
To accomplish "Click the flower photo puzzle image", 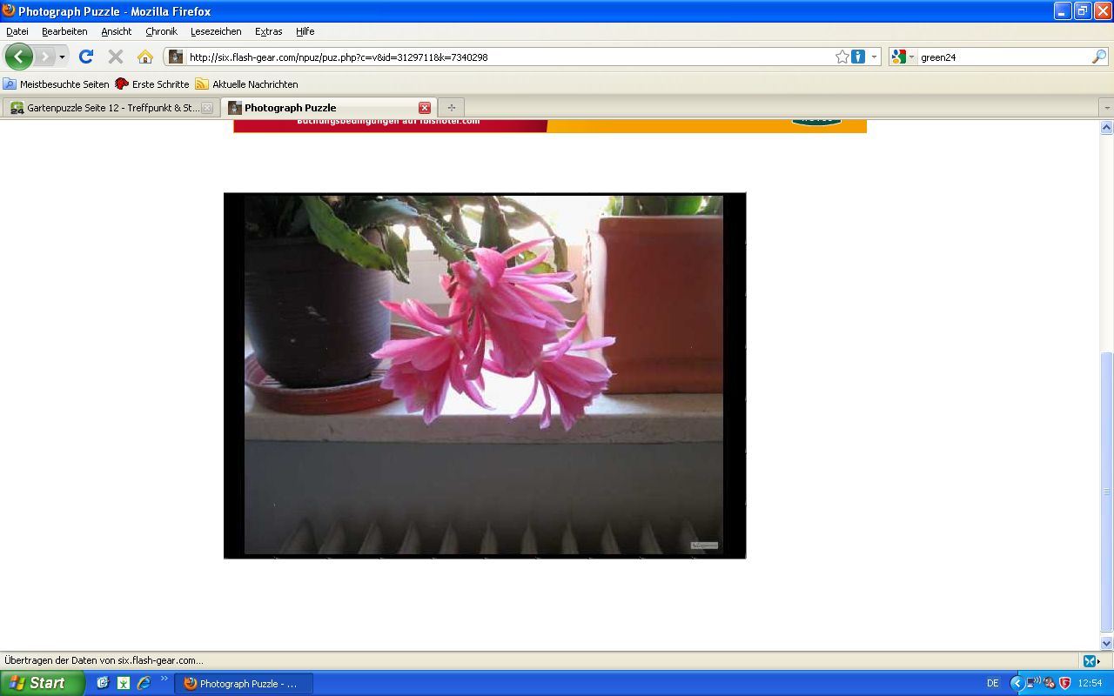I will (484, 375).
